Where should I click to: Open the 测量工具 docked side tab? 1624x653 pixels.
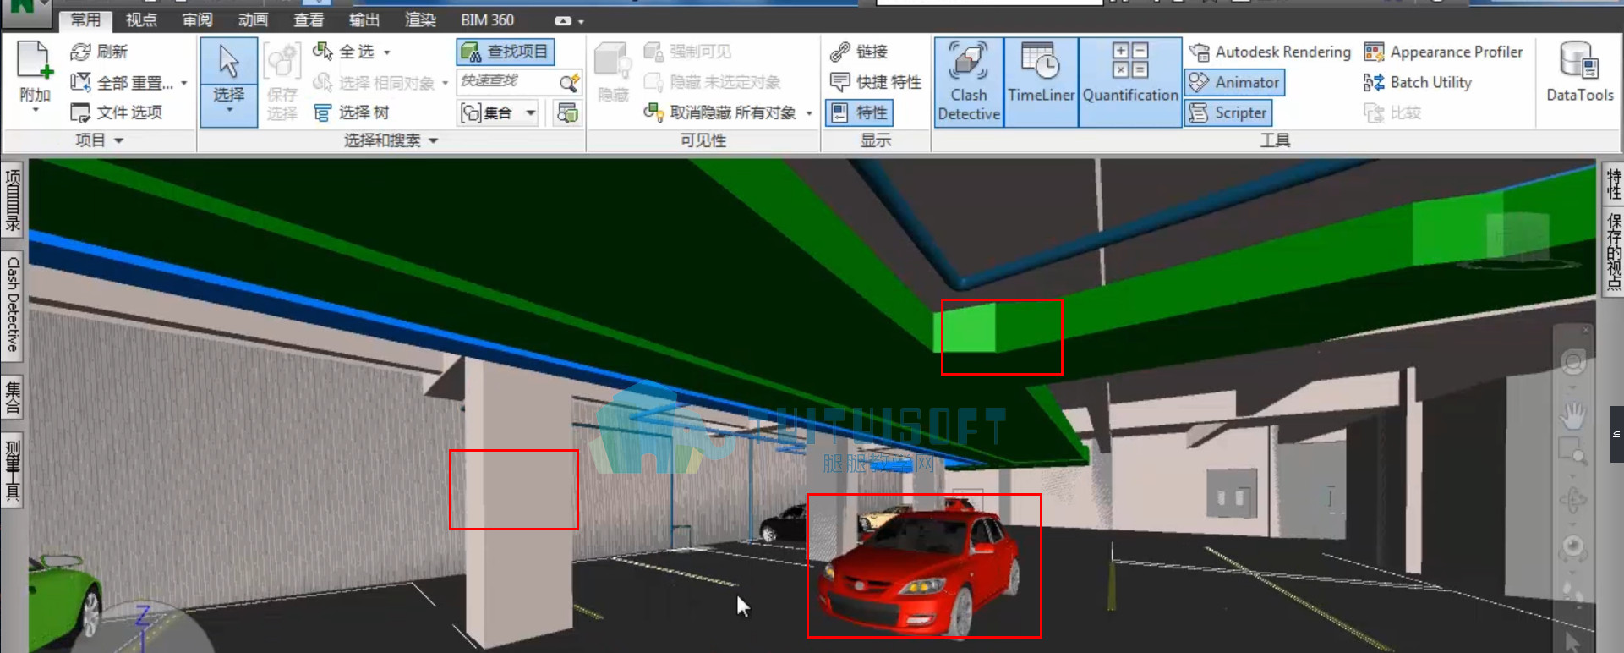click(x=13, y=470)
